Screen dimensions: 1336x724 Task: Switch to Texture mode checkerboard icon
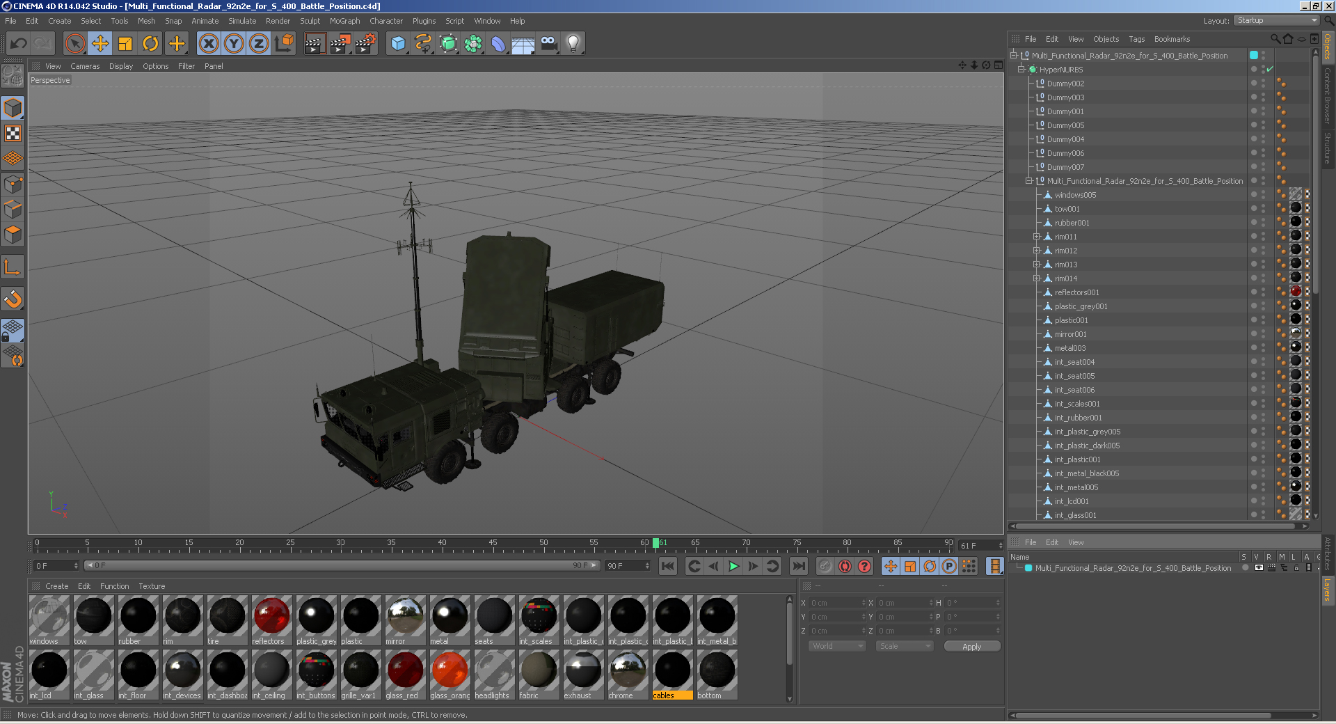click(13, 133)
